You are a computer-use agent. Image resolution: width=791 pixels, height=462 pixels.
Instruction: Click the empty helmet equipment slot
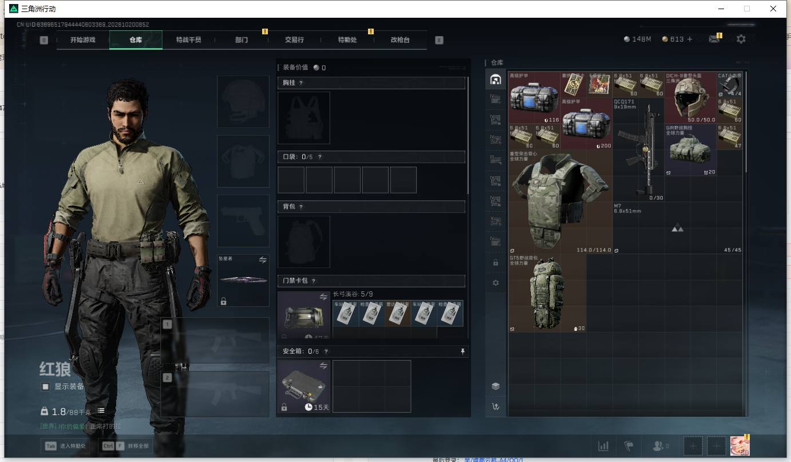(x=243, y=101)
